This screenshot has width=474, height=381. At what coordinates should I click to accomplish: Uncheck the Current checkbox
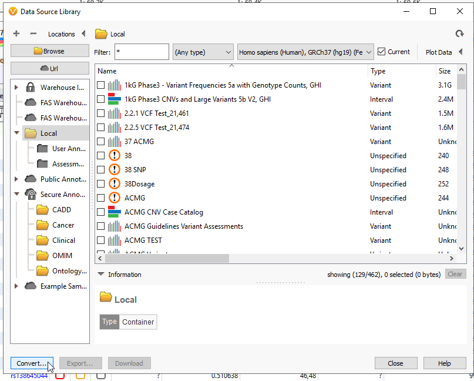pyautogui.click(x=382, y=51)
